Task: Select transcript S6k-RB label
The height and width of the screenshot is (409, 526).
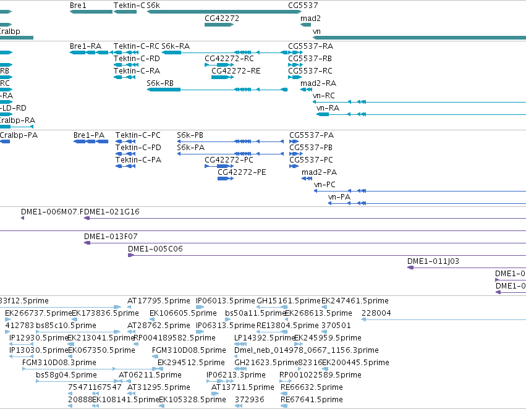Action: (x=160, y=83)
